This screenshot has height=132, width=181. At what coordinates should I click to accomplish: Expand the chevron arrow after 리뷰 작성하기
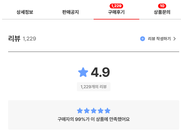174,39
